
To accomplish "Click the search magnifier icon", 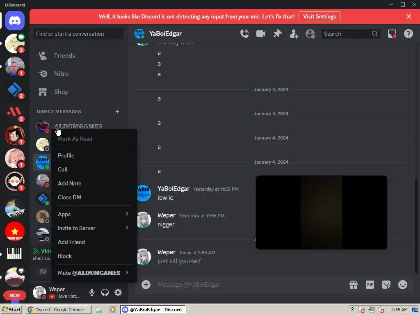I will pyautogui.click(x=374, y=34).
